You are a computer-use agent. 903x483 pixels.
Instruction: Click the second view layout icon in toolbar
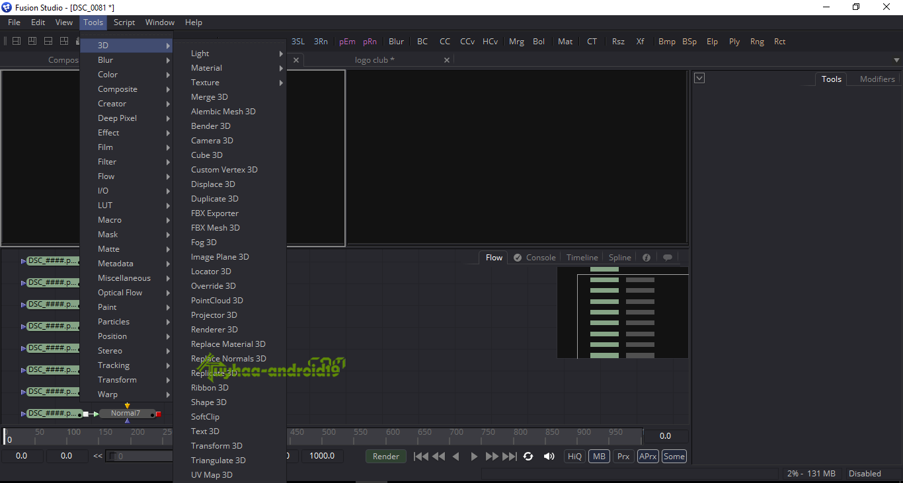point(32,41)
